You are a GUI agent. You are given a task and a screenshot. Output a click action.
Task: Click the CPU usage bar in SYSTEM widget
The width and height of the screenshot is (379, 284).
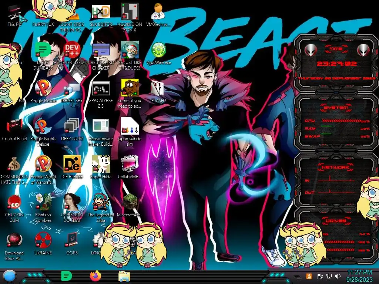coord(341,121)
